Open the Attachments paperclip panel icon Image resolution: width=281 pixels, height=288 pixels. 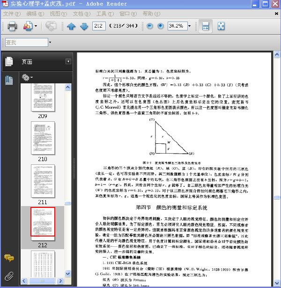click(9, 276)
